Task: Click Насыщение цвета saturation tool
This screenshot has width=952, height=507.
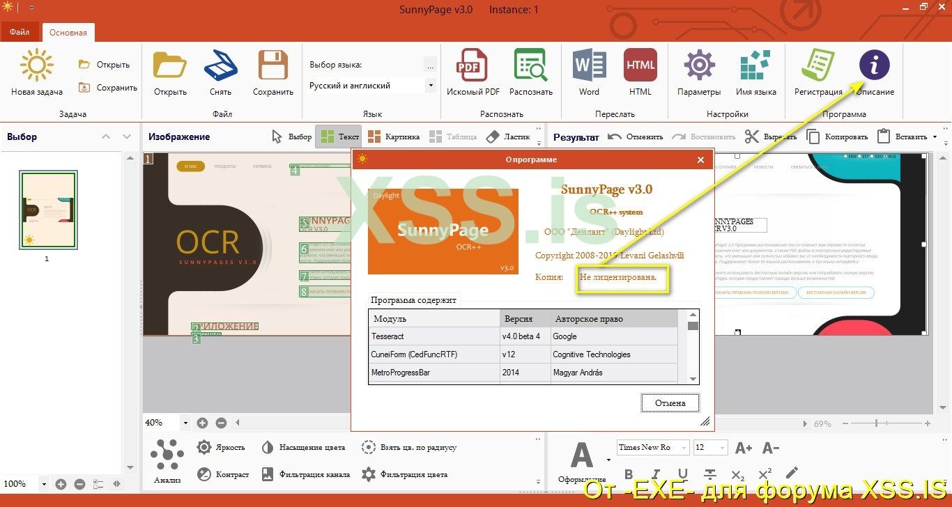Action: click(x=302, y=447)
